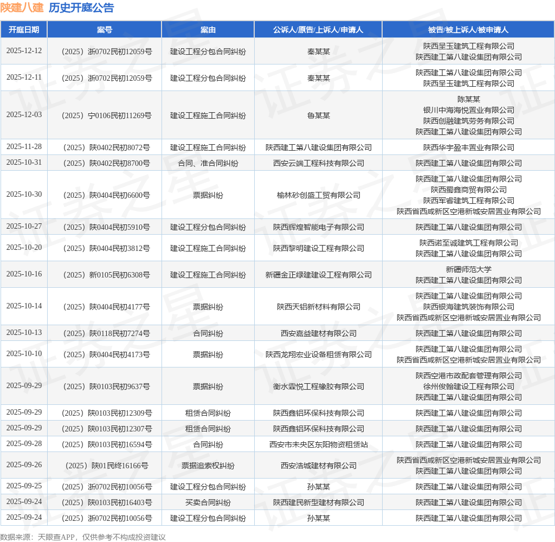Click defendant 银川中海海悦置业有限公司
This screenshot has width=555, height=542.
coord(469,110)
